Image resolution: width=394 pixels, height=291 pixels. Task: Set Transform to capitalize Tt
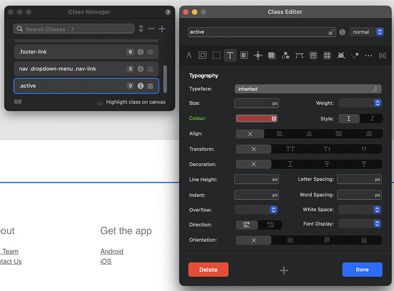[x=327, y=149]
